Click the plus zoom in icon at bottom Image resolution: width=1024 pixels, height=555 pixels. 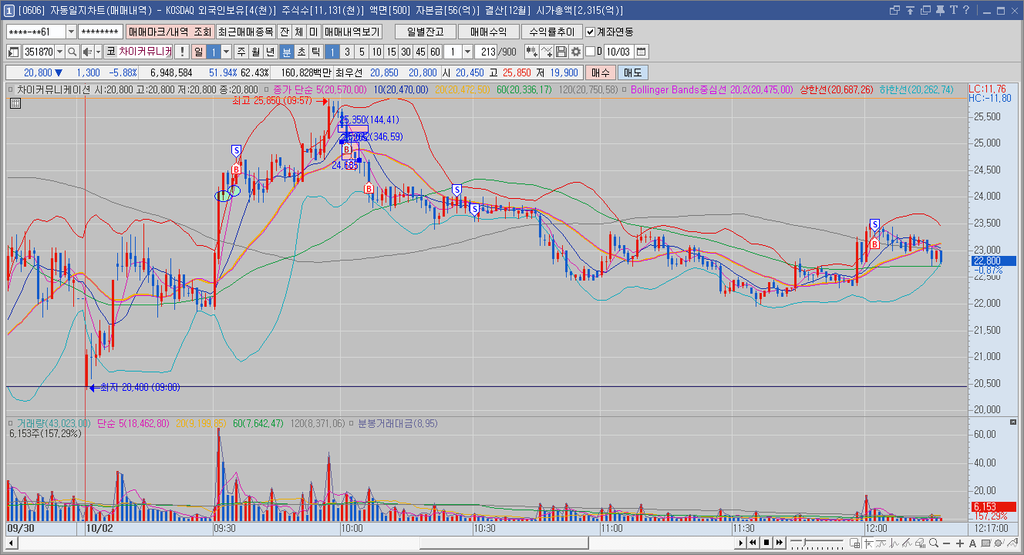(x=959, y=543)
